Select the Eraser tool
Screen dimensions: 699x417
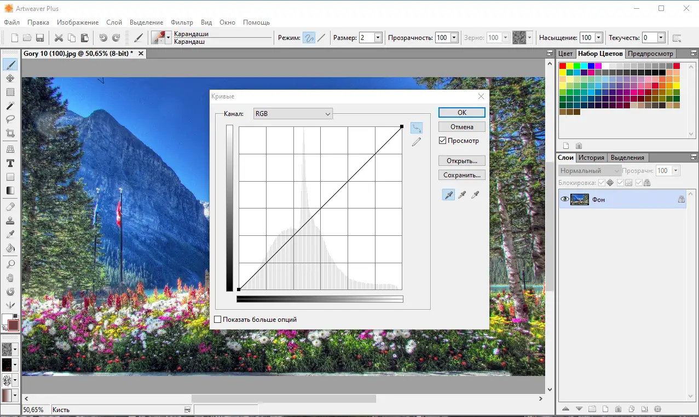10,207
